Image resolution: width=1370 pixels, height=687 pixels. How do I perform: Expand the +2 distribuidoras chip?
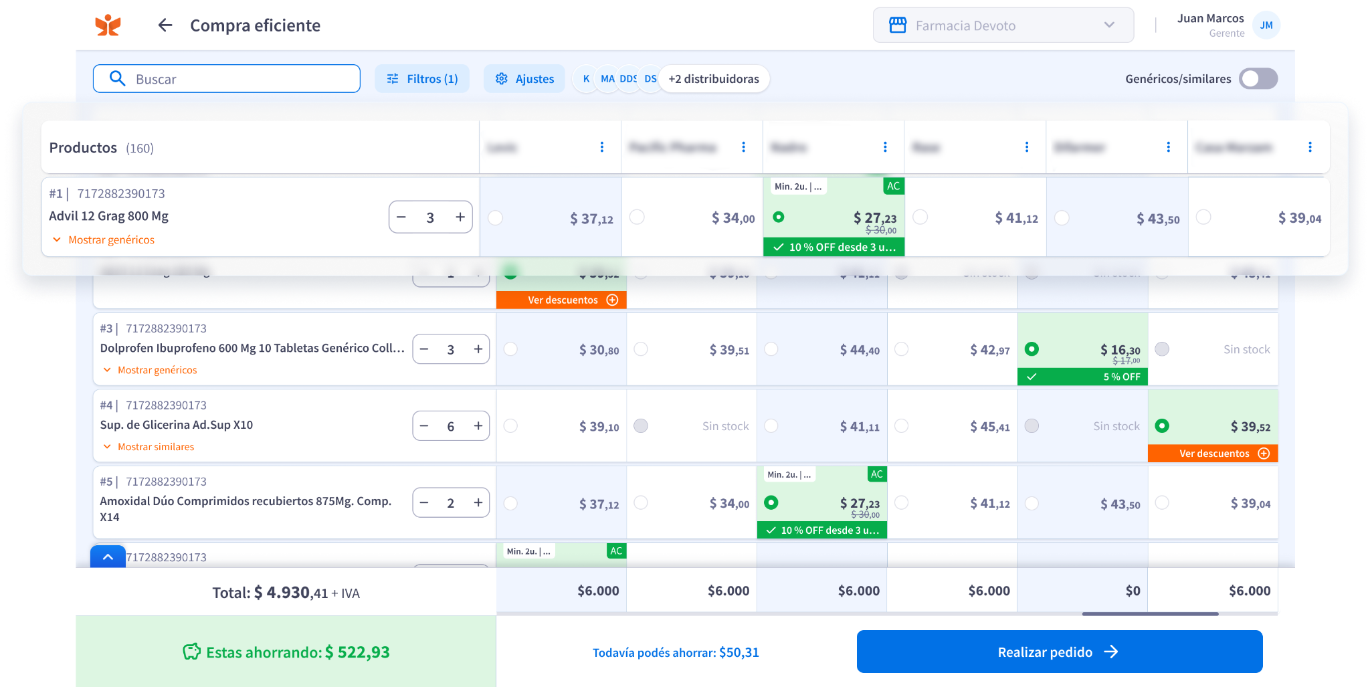coord(714,79)
